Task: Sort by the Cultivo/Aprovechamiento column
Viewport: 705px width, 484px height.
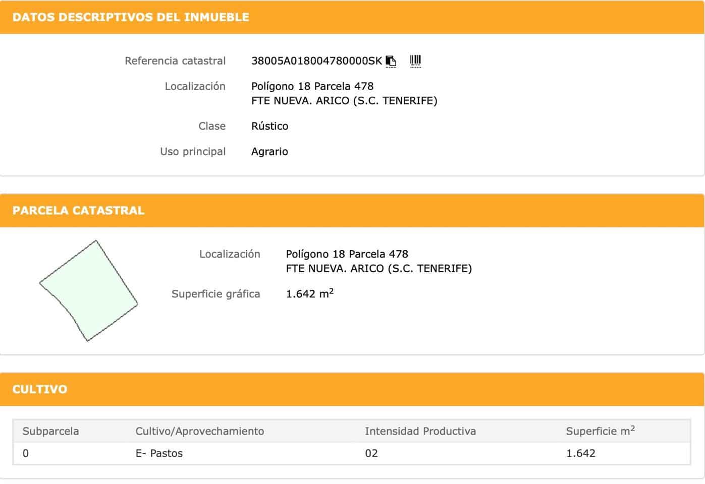Action: pyautogui.click(x=200, y=431)
